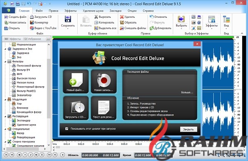Viewport: 248px width, 161px height.
Task: Open the Опции ribbon tab
Action: pyautogui.click(x=132, y=11)
